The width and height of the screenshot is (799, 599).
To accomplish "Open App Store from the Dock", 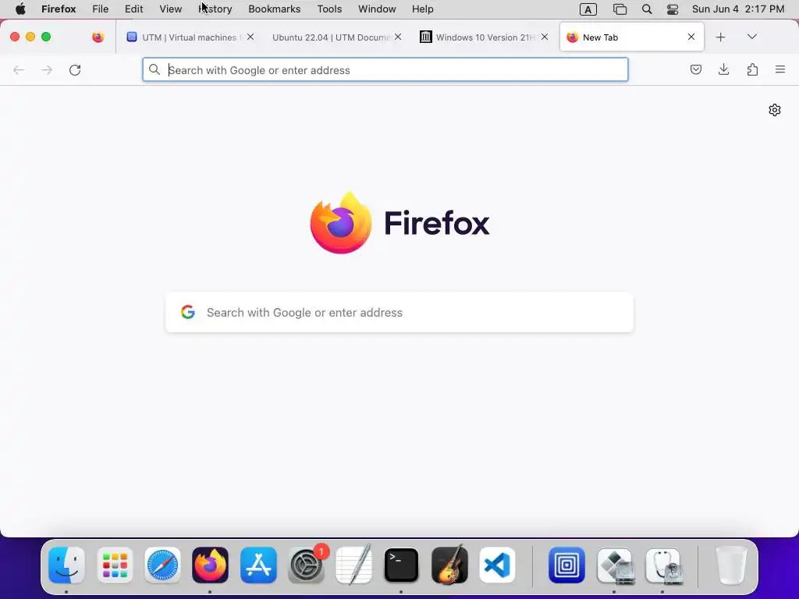I will pyautogui.click(x=258, y=565).
